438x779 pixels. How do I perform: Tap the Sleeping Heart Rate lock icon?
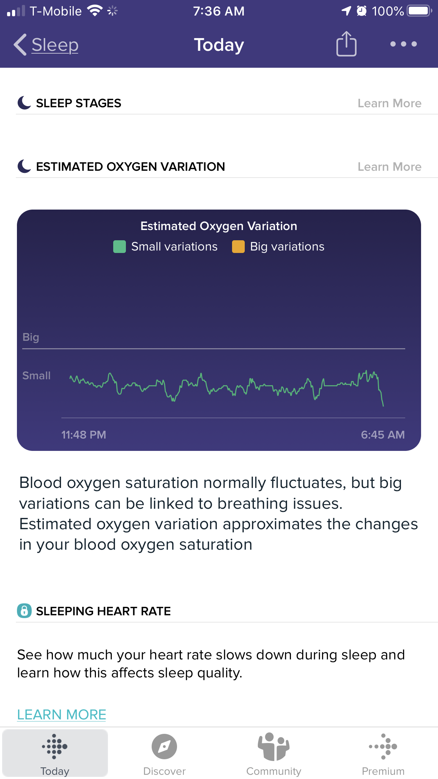click(x=24, y=611)
